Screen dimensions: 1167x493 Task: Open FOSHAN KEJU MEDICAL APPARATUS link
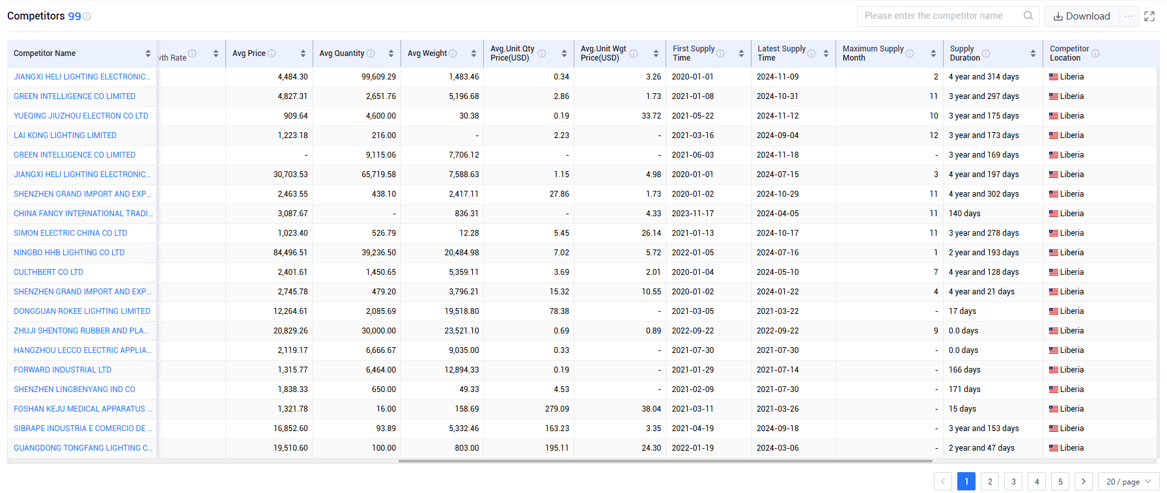pyautogui.click(x=83, y=409)
